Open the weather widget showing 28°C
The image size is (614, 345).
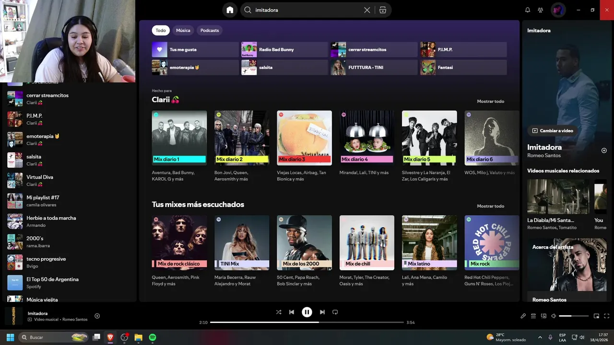point(506,337)
